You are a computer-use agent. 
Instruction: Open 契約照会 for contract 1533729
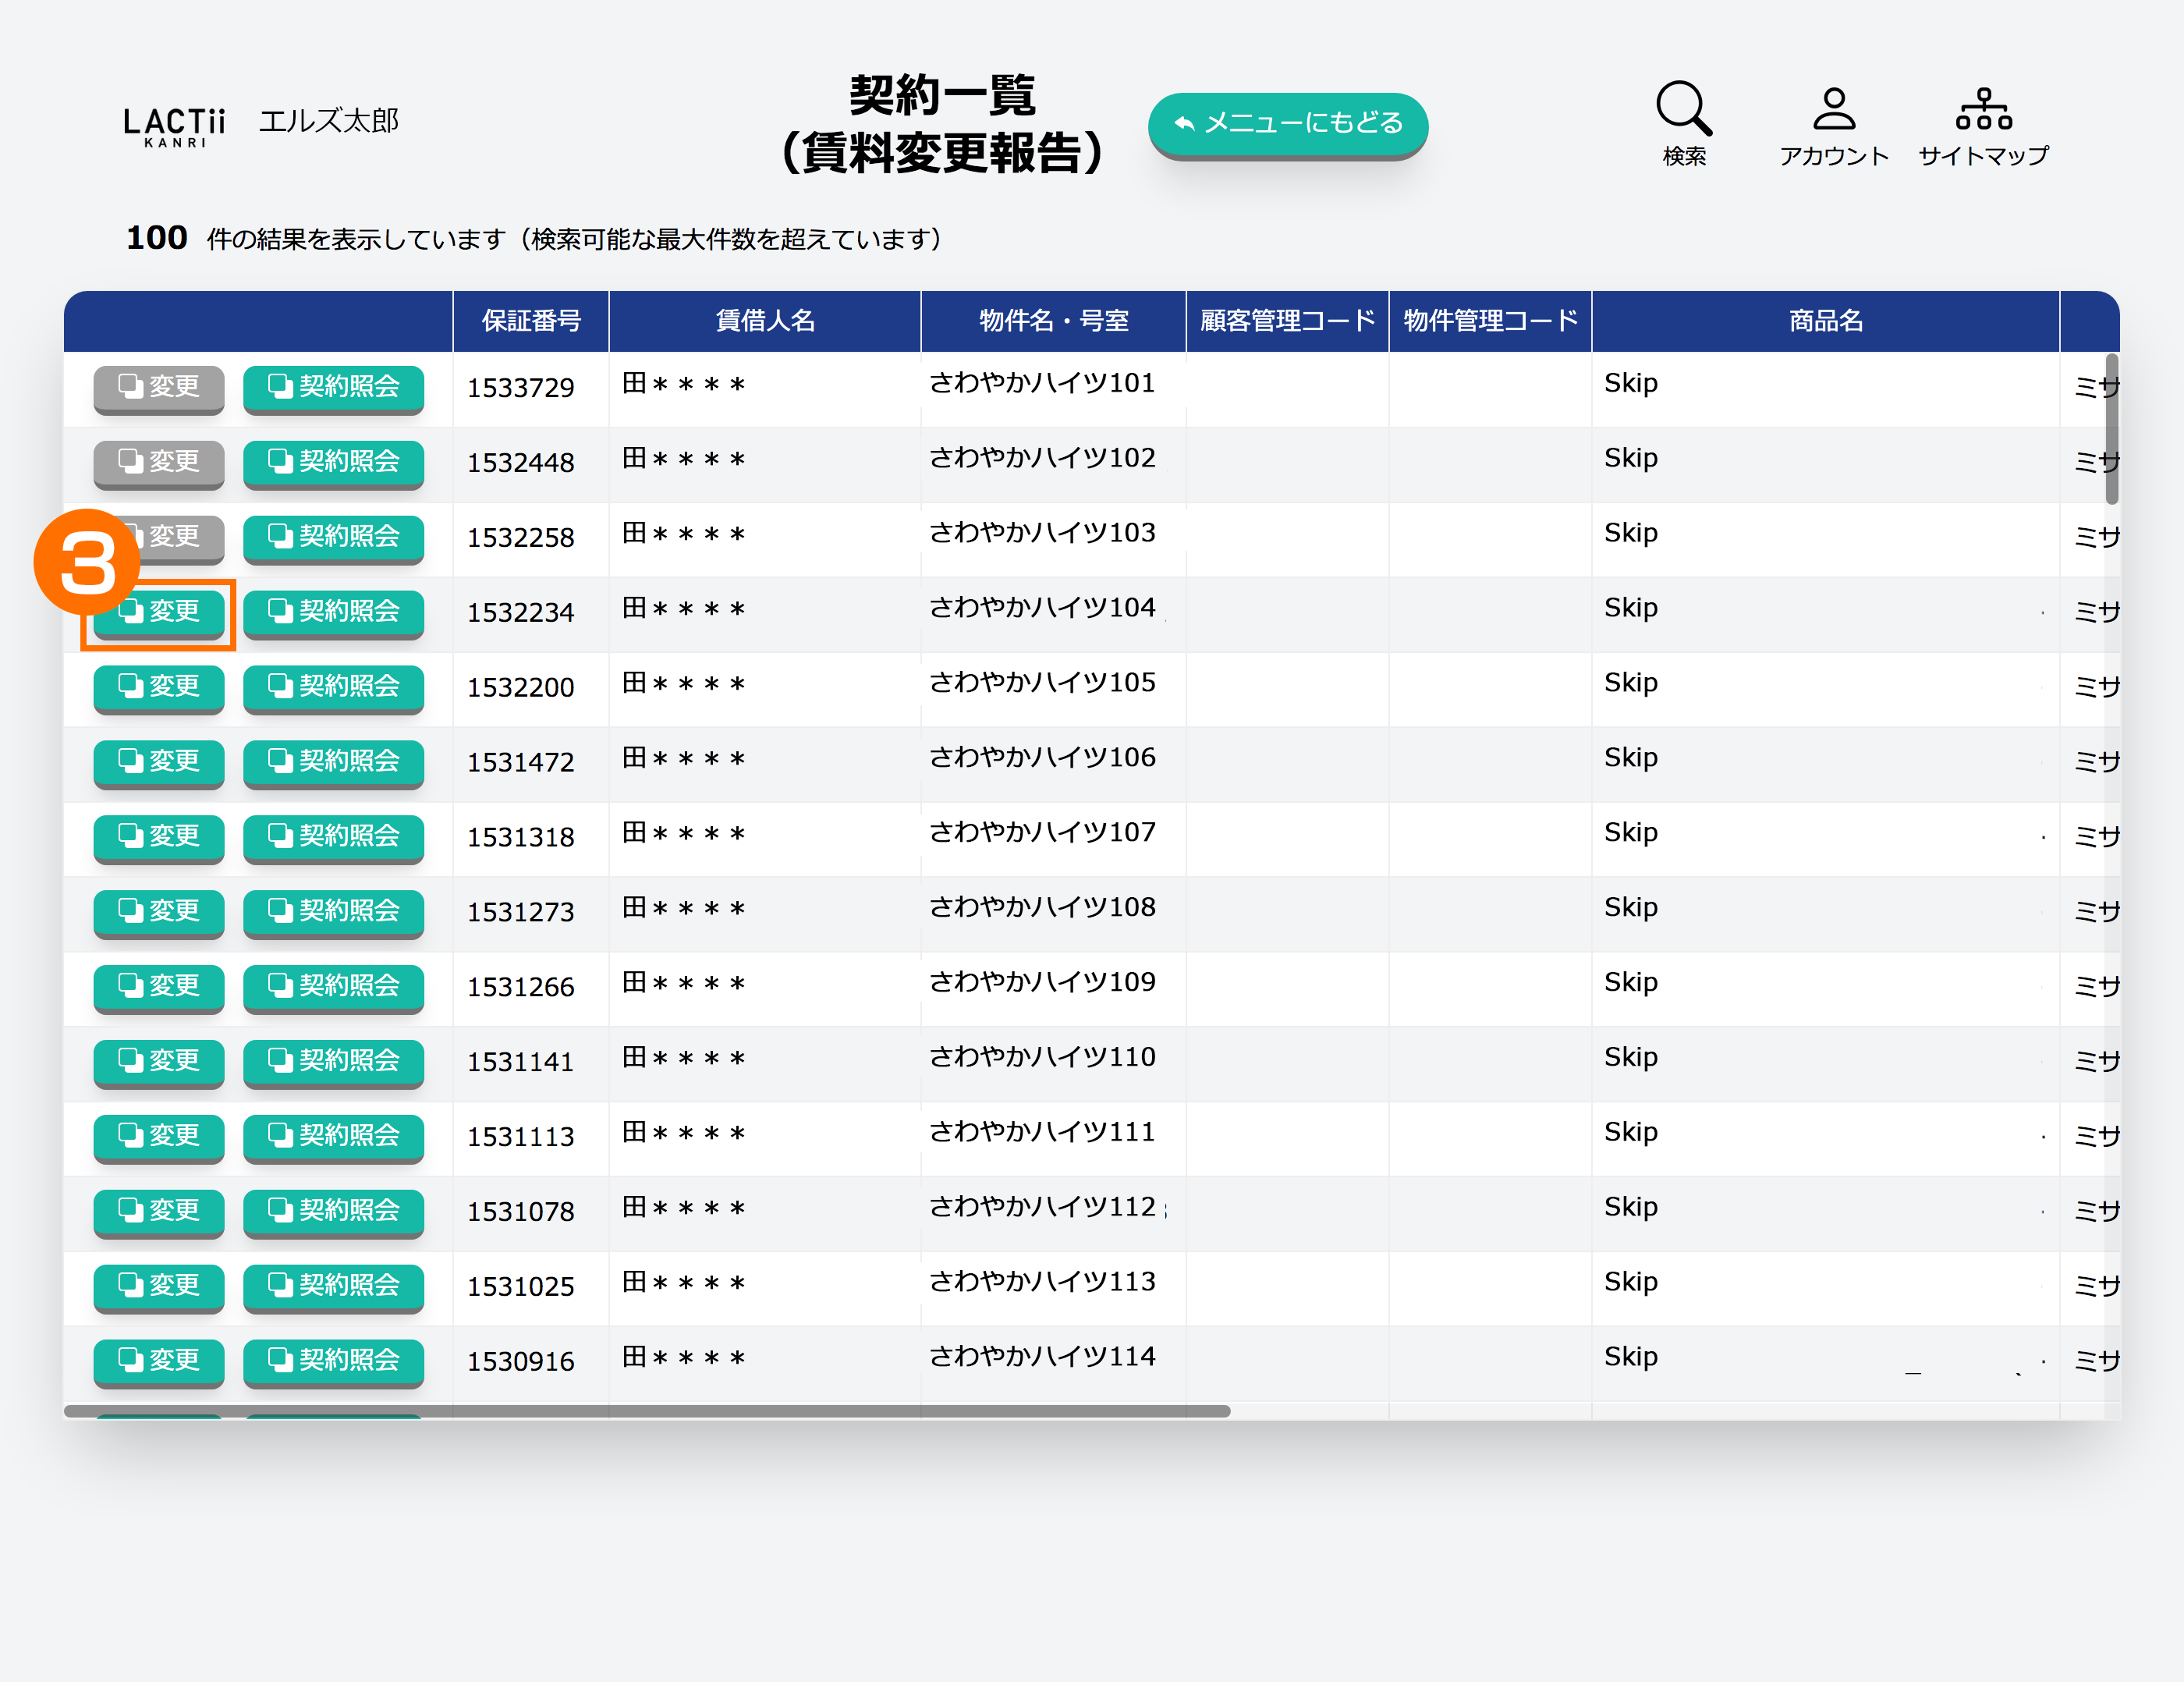tap(333, 387)
